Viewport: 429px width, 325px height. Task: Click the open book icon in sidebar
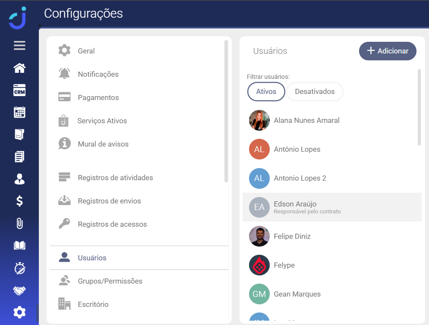19,246
